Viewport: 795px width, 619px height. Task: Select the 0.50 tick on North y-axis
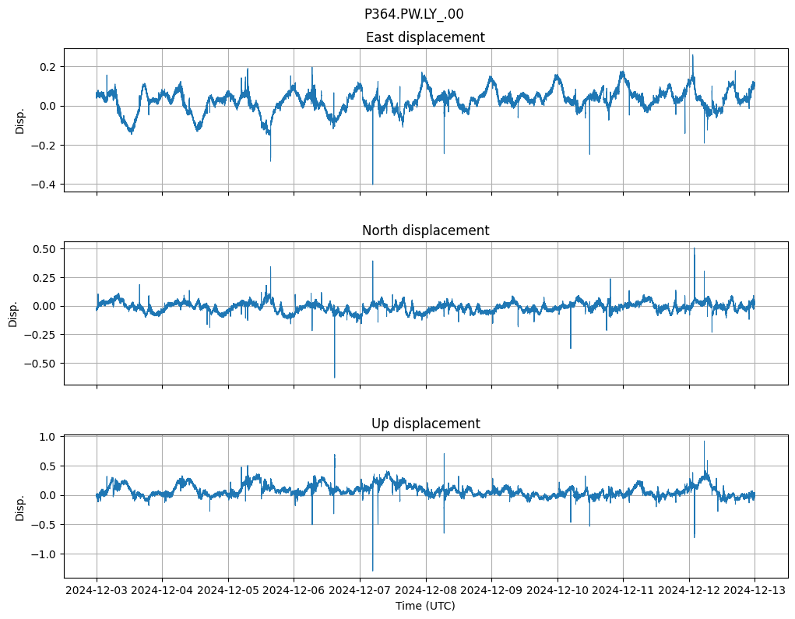(45, 249)
